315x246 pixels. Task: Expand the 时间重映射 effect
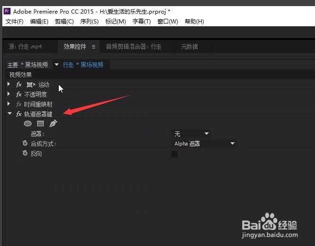pyautogui.click(x=8, y=103)
